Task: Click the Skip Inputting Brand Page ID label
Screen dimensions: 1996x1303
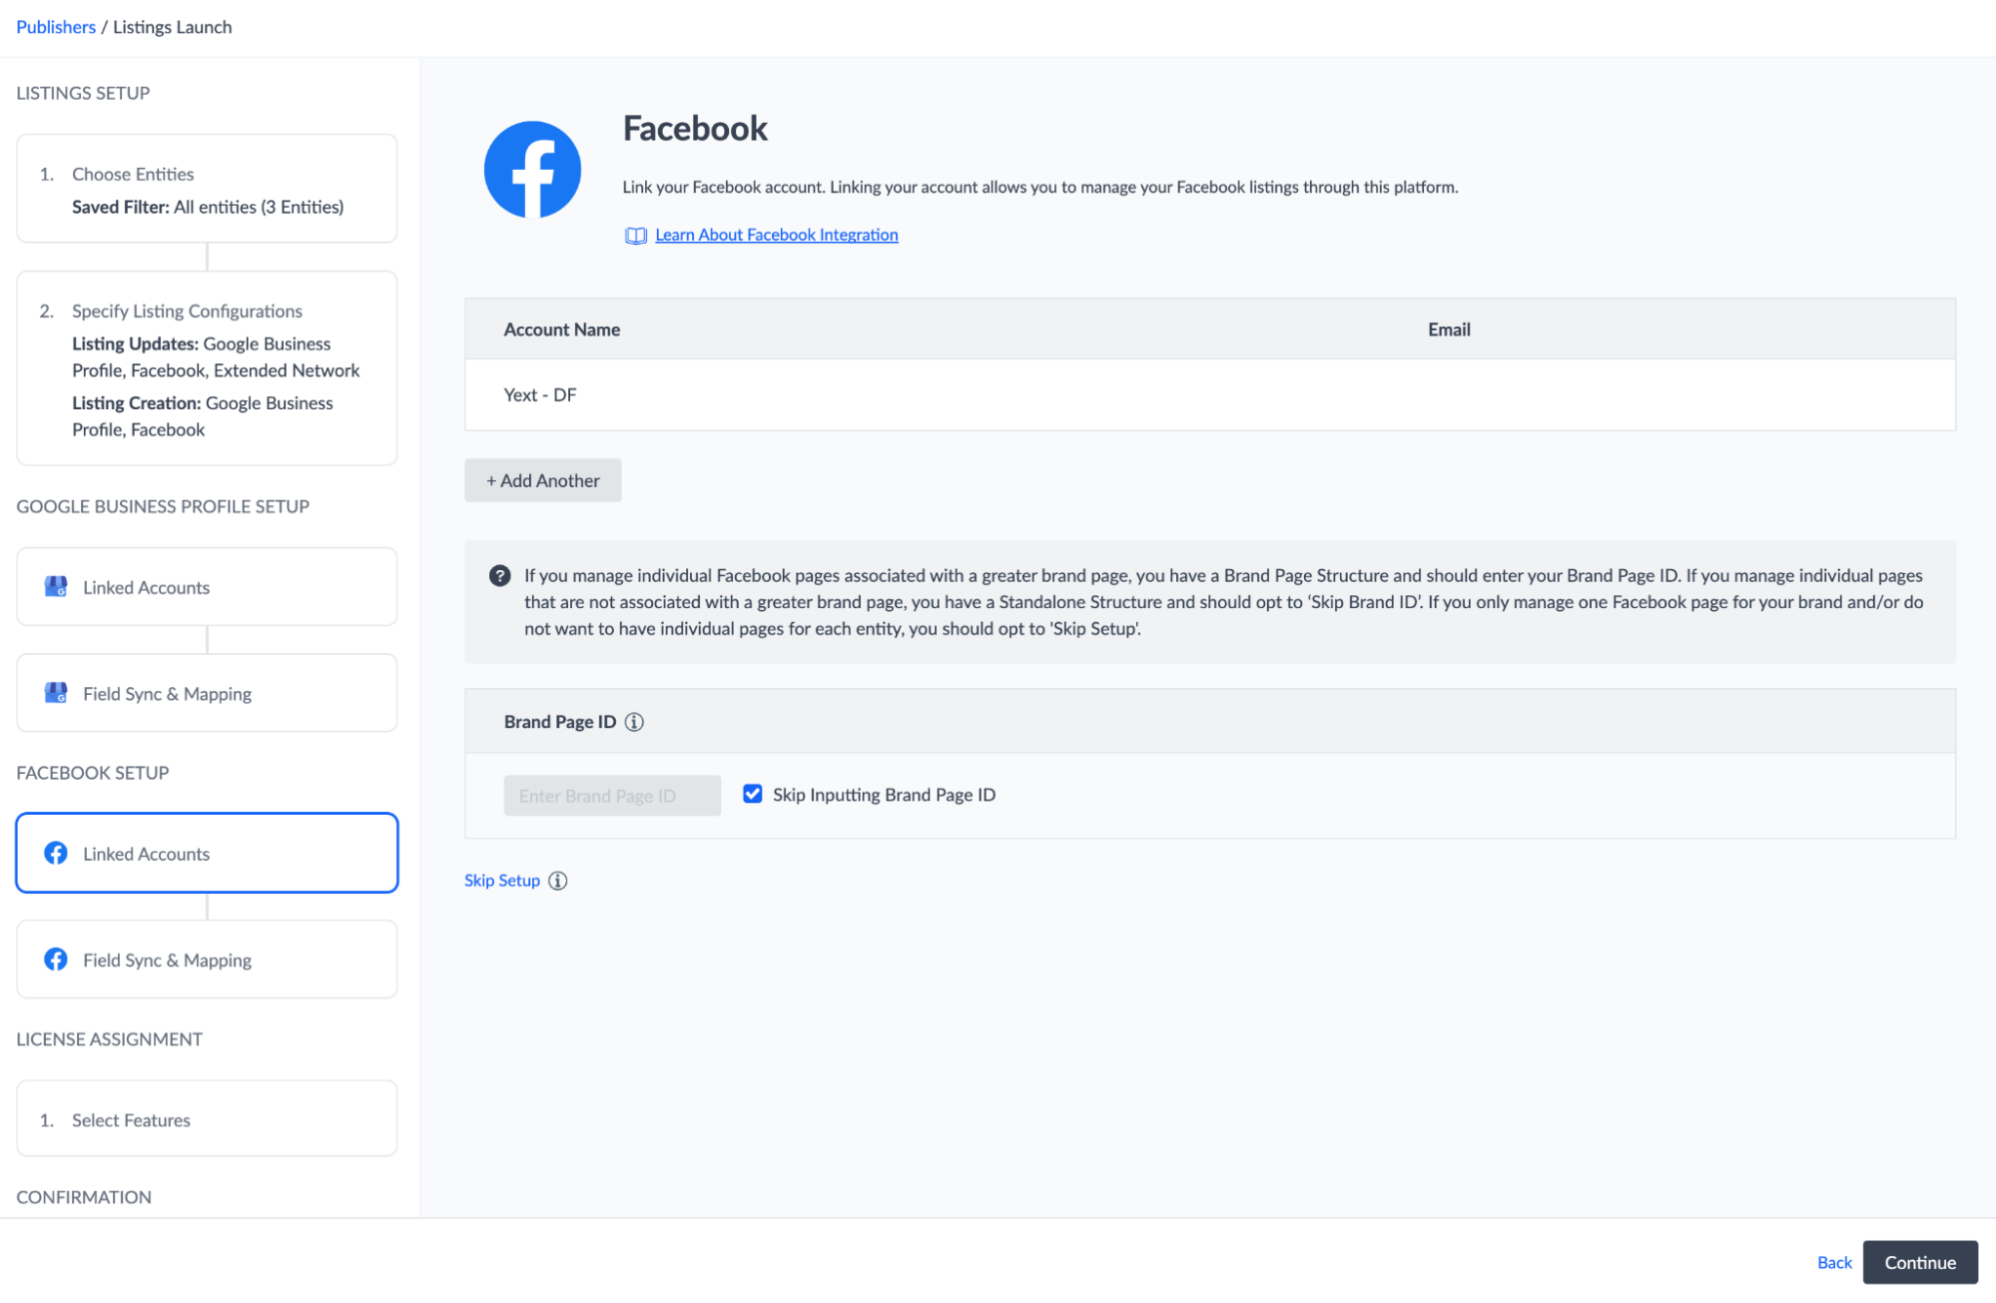Action: pos(884,795)
